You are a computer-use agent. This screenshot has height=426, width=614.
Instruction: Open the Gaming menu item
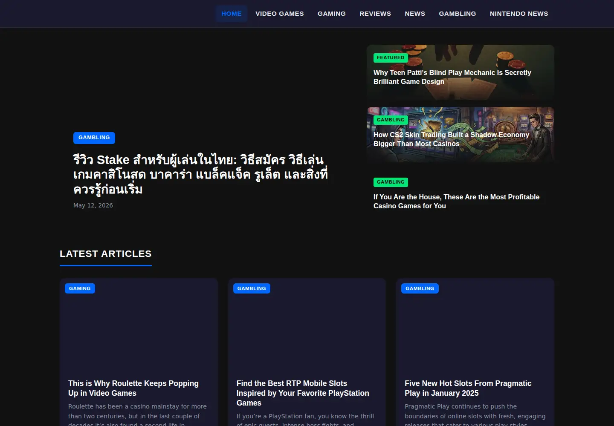[x=331, y=14]
